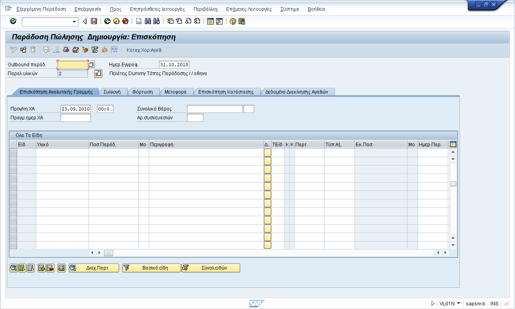The height and width of the screenshot is (309, 515).
Task: Click the house icon in application toolbar
Action: 105,50
